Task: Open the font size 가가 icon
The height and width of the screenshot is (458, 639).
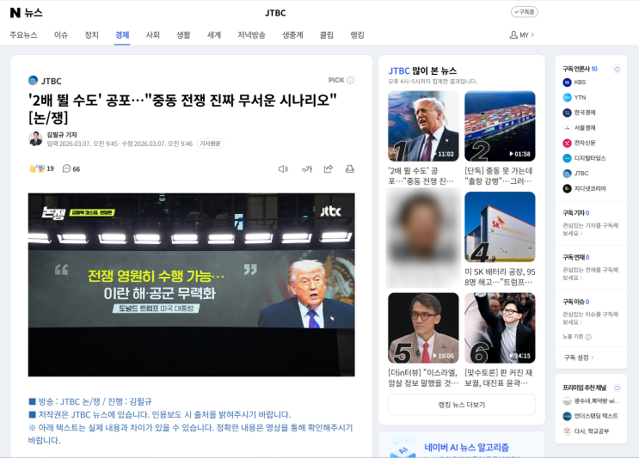Action: [306, 169]
